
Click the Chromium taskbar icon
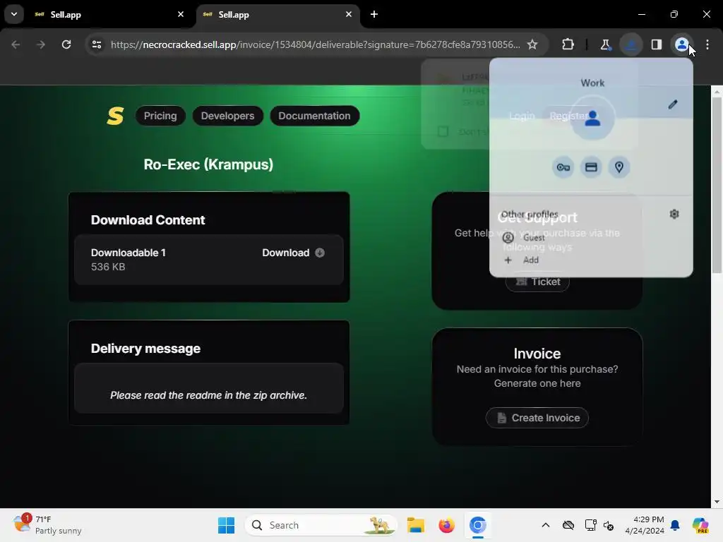coord(478,525)
